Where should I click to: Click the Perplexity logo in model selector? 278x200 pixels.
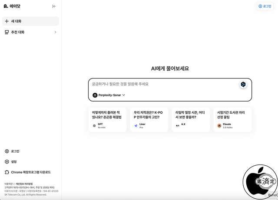tap(95, 95)
